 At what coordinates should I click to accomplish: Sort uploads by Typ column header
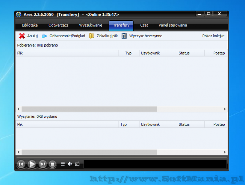coord(129,125)
